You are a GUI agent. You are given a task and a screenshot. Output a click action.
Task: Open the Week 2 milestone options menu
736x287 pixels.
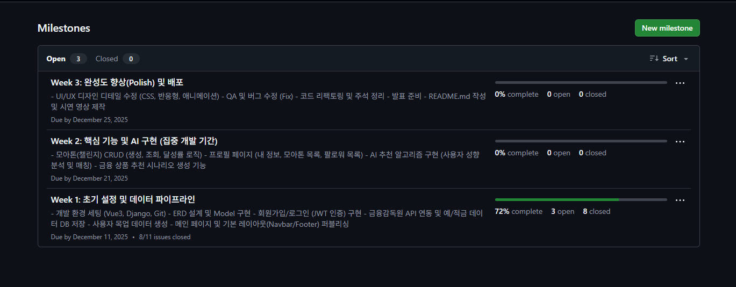coord(680,142)
